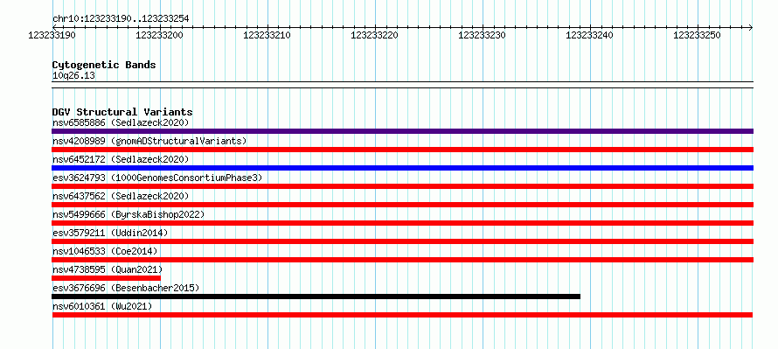Select the red bar under nsv1046533
This screenshot has width=778, height=349.
point(402,260)
